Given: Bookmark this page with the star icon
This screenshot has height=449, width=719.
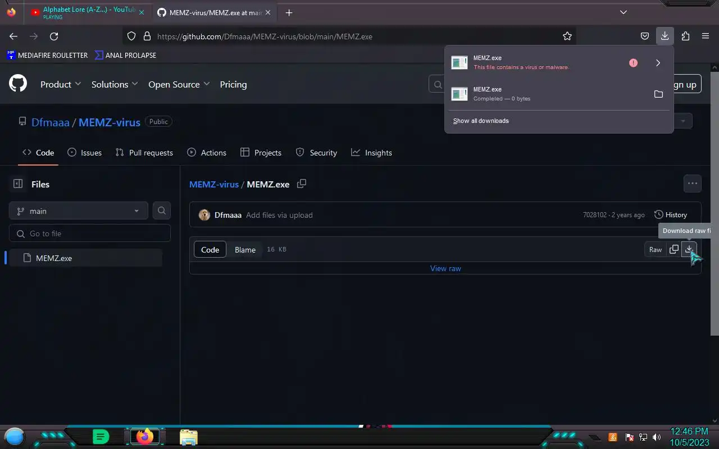Looking at the screenshot, I should click(x=567, y=36).
